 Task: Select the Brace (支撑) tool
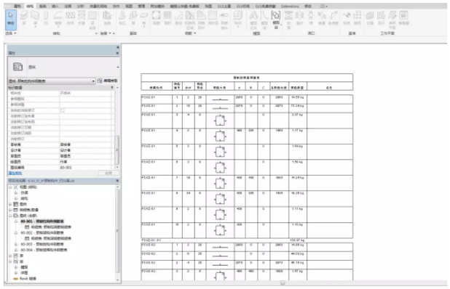tap(82, 18)
